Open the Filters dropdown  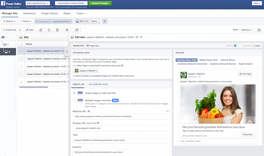coord(26,21)
